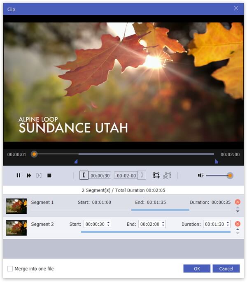Decrease Segment 2 Duration with down stepper
The width and height of the screenshot is (247, 282).
tap(228, 226)
